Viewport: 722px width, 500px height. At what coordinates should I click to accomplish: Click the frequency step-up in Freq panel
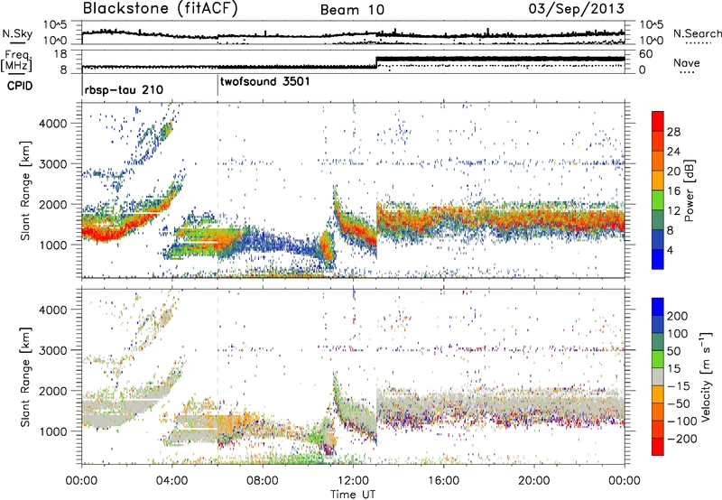tap(376, 61)
